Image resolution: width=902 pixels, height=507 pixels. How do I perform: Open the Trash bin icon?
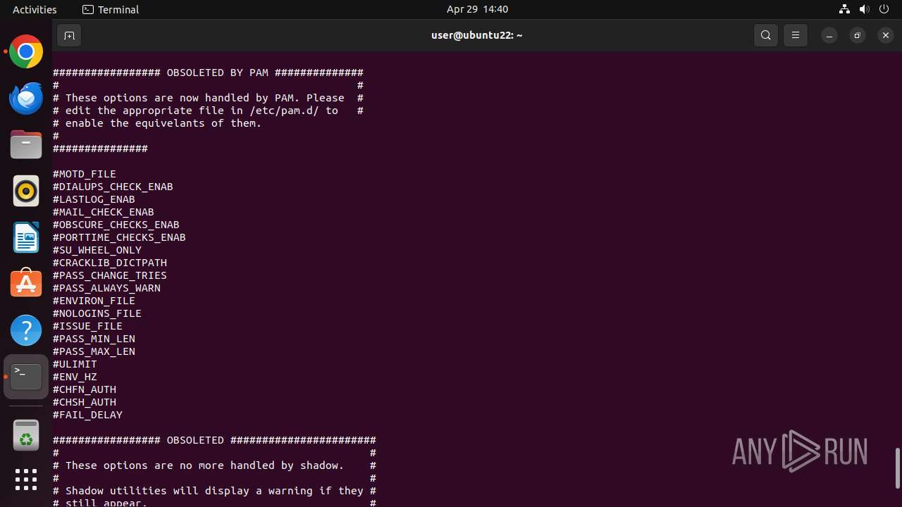pyautogui.click(x=26, y=436)
